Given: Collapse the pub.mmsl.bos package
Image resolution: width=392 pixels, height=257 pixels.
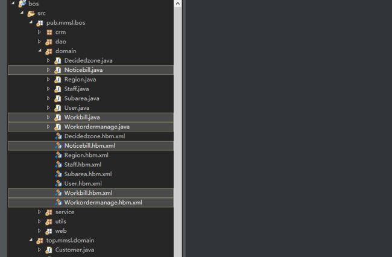Looking at the screenshot, I should [31, 22].
